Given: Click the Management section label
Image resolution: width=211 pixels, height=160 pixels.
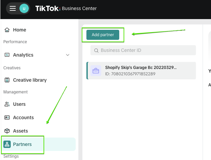Looking at the screenshot, I should pos(15,92).
